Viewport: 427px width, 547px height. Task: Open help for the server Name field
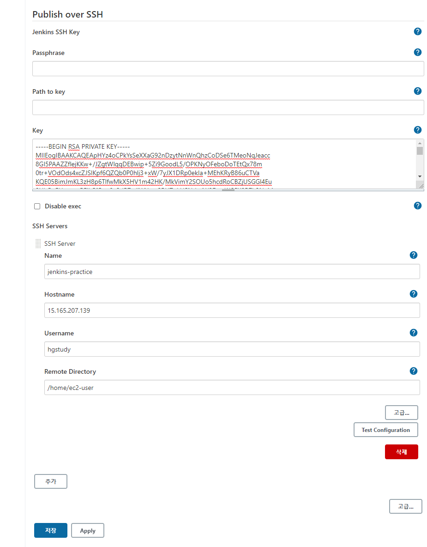[414, 255]
